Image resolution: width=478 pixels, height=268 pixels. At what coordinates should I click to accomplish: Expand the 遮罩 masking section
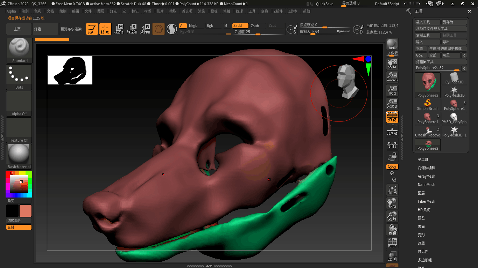pyautogui.click(x=421, y=243)
